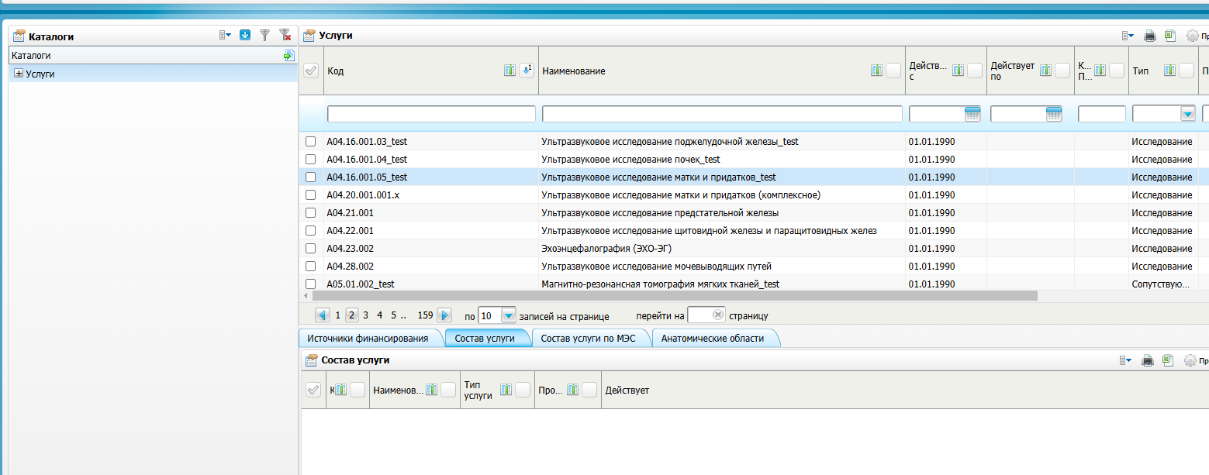Click the sort icon in the Код column
The height and width of the screenshot is (475, 1209).
(x=527, y=71)
